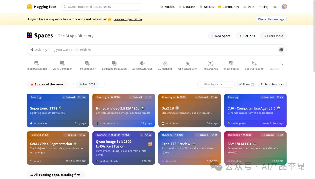Choose the Speech Synthesis category icon
The image size is (315, 179).
[x=142, y=63]
